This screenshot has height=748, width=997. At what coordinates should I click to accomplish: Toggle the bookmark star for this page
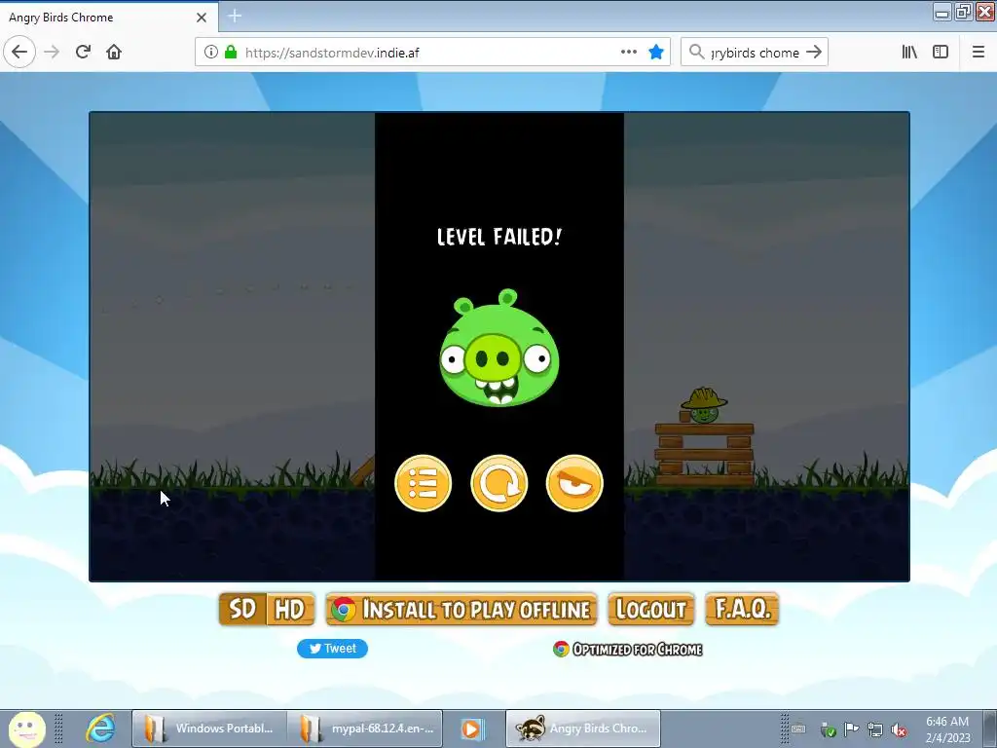tap(656, 53)
